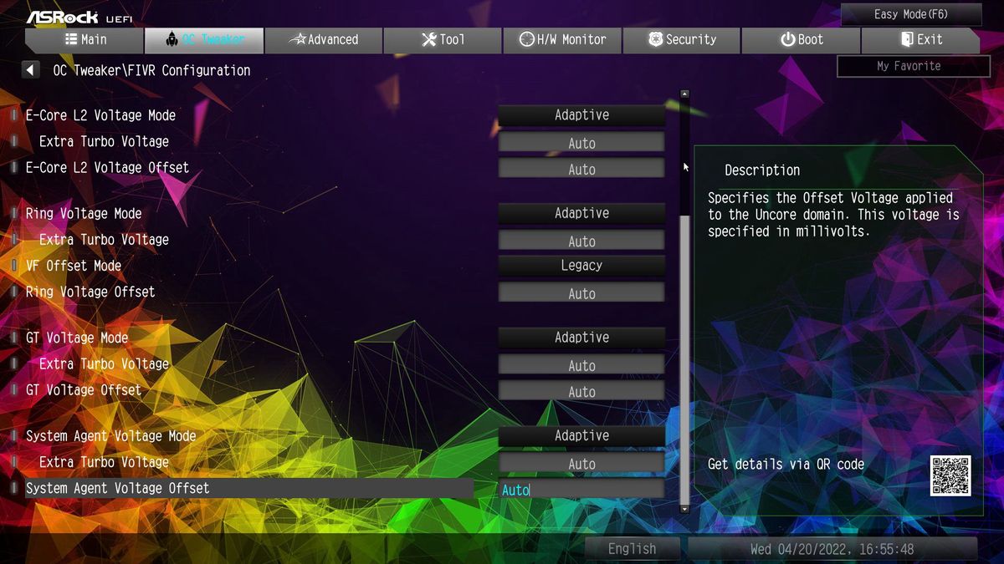Screen dimensions: 1004x564
Task: Click GT Voltage Offset value field
Action: point(581,391)
